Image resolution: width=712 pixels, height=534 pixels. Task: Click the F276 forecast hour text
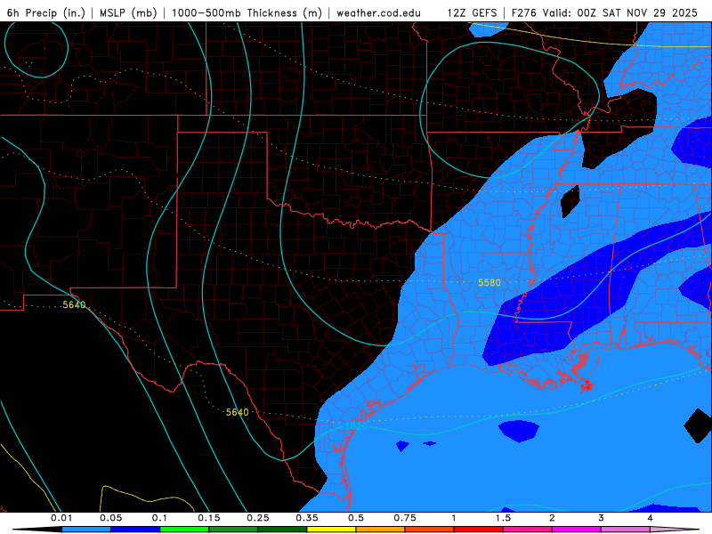pyautogui.click(x=524, y=13)
